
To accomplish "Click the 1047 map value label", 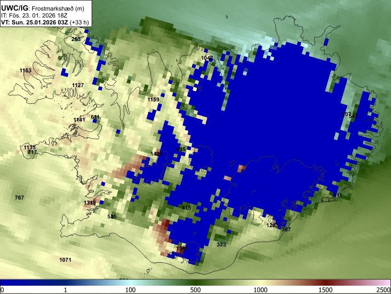I will pos(207,58).
